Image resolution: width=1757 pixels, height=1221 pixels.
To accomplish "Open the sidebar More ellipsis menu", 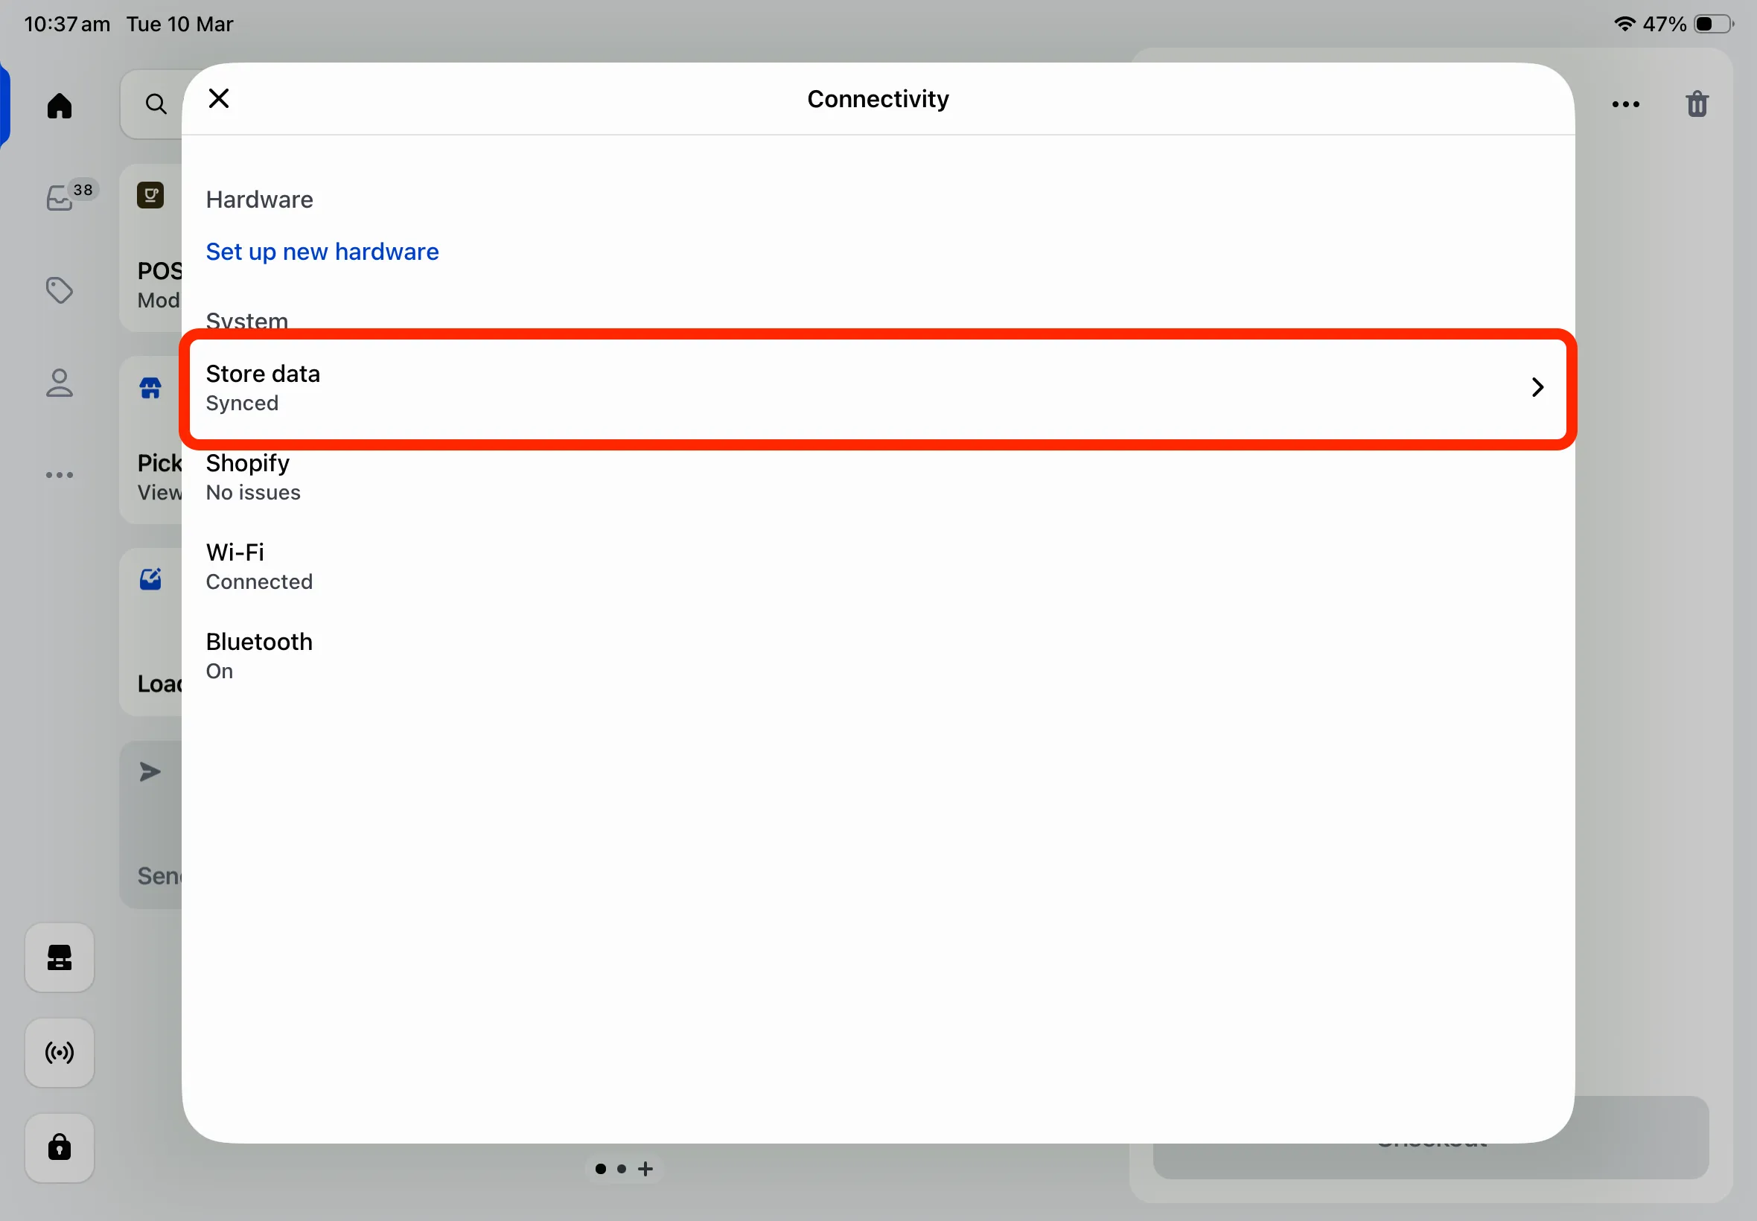I will coord(60,475).
